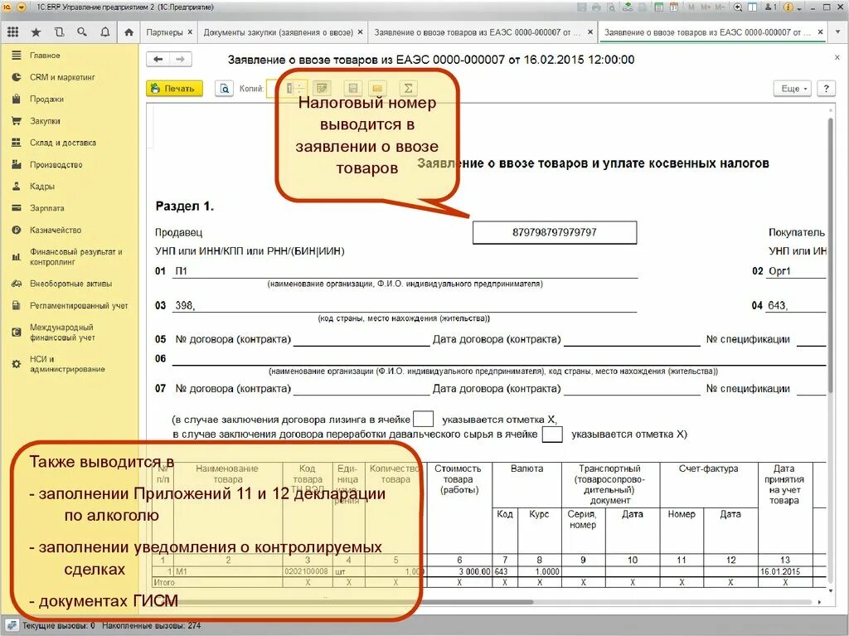Viewport: 849px width, 636px height.
Task: Close the document form with the X
Action: point(837,57)
